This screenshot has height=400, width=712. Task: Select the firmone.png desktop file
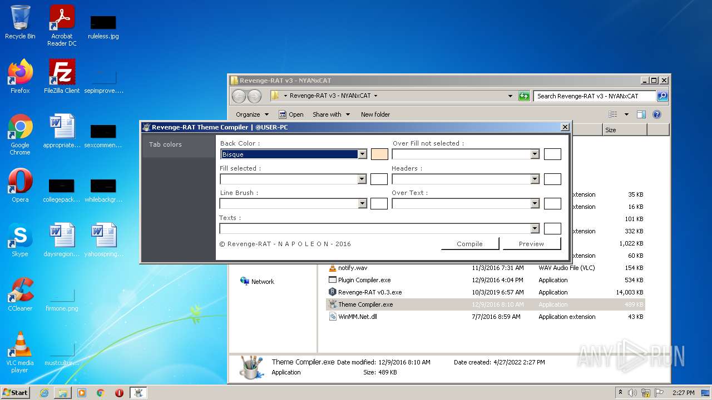click(x=62, y=300)
